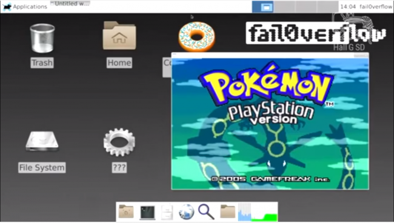Screen dimensions: 394x223
Task: Switch to the second workspace
Action: point(284,7)
